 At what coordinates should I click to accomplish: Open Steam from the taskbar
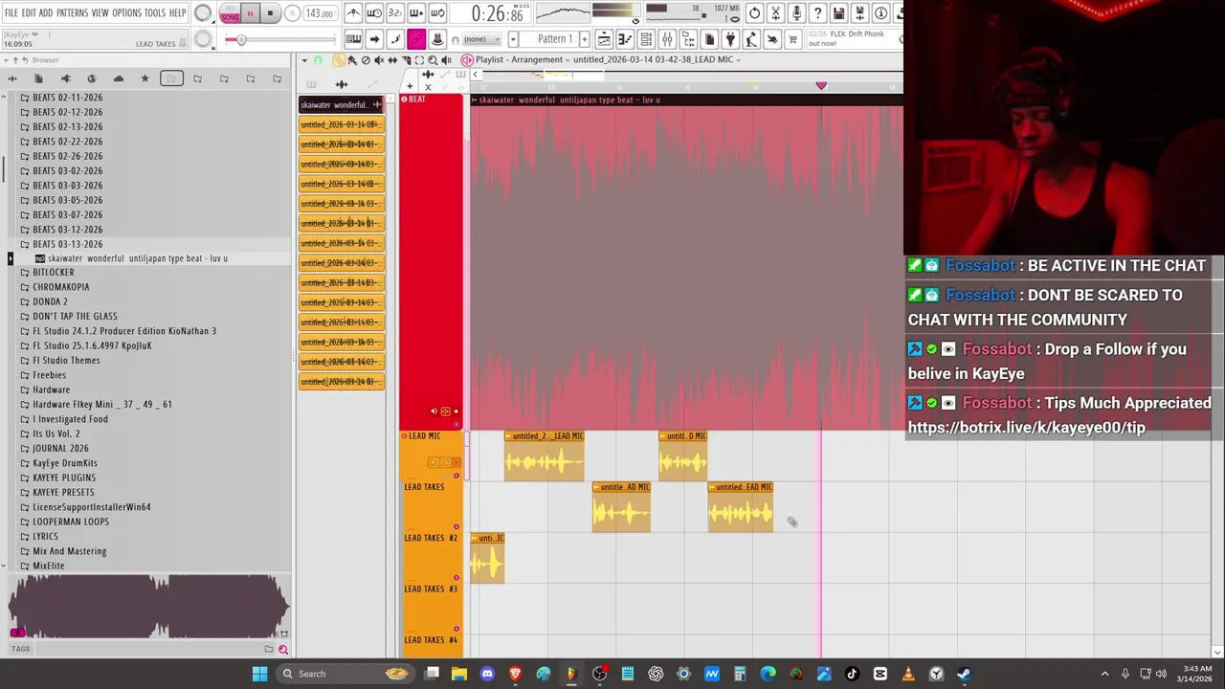pyautogui.click(x=964, y=674)
